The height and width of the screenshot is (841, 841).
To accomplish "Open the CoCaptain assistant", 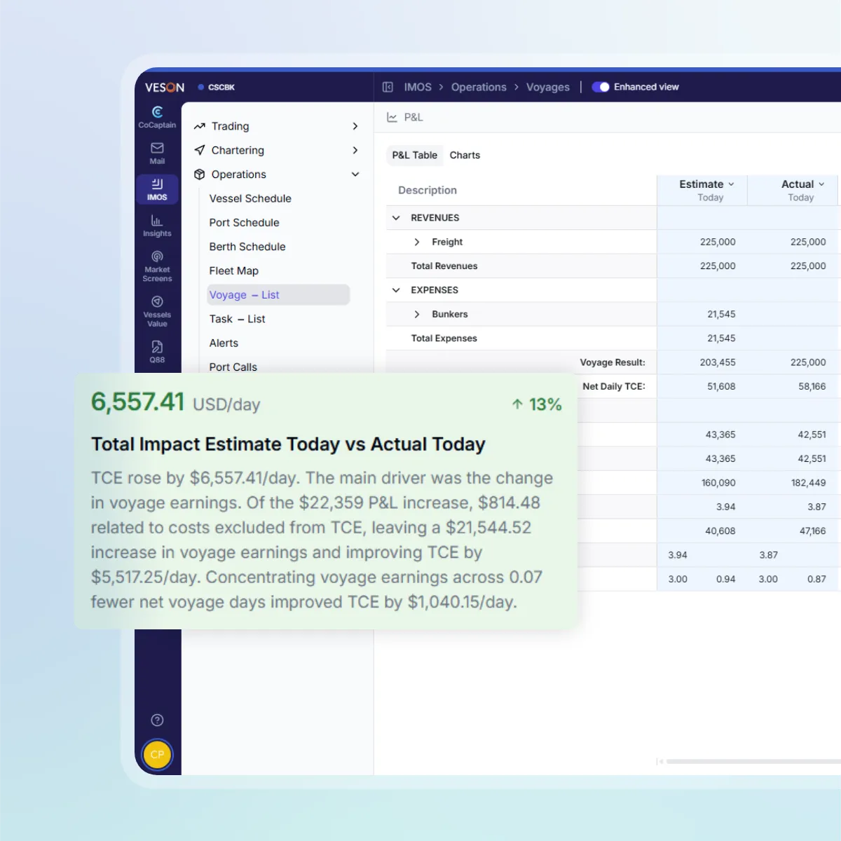I will click(x=157, y=117).
